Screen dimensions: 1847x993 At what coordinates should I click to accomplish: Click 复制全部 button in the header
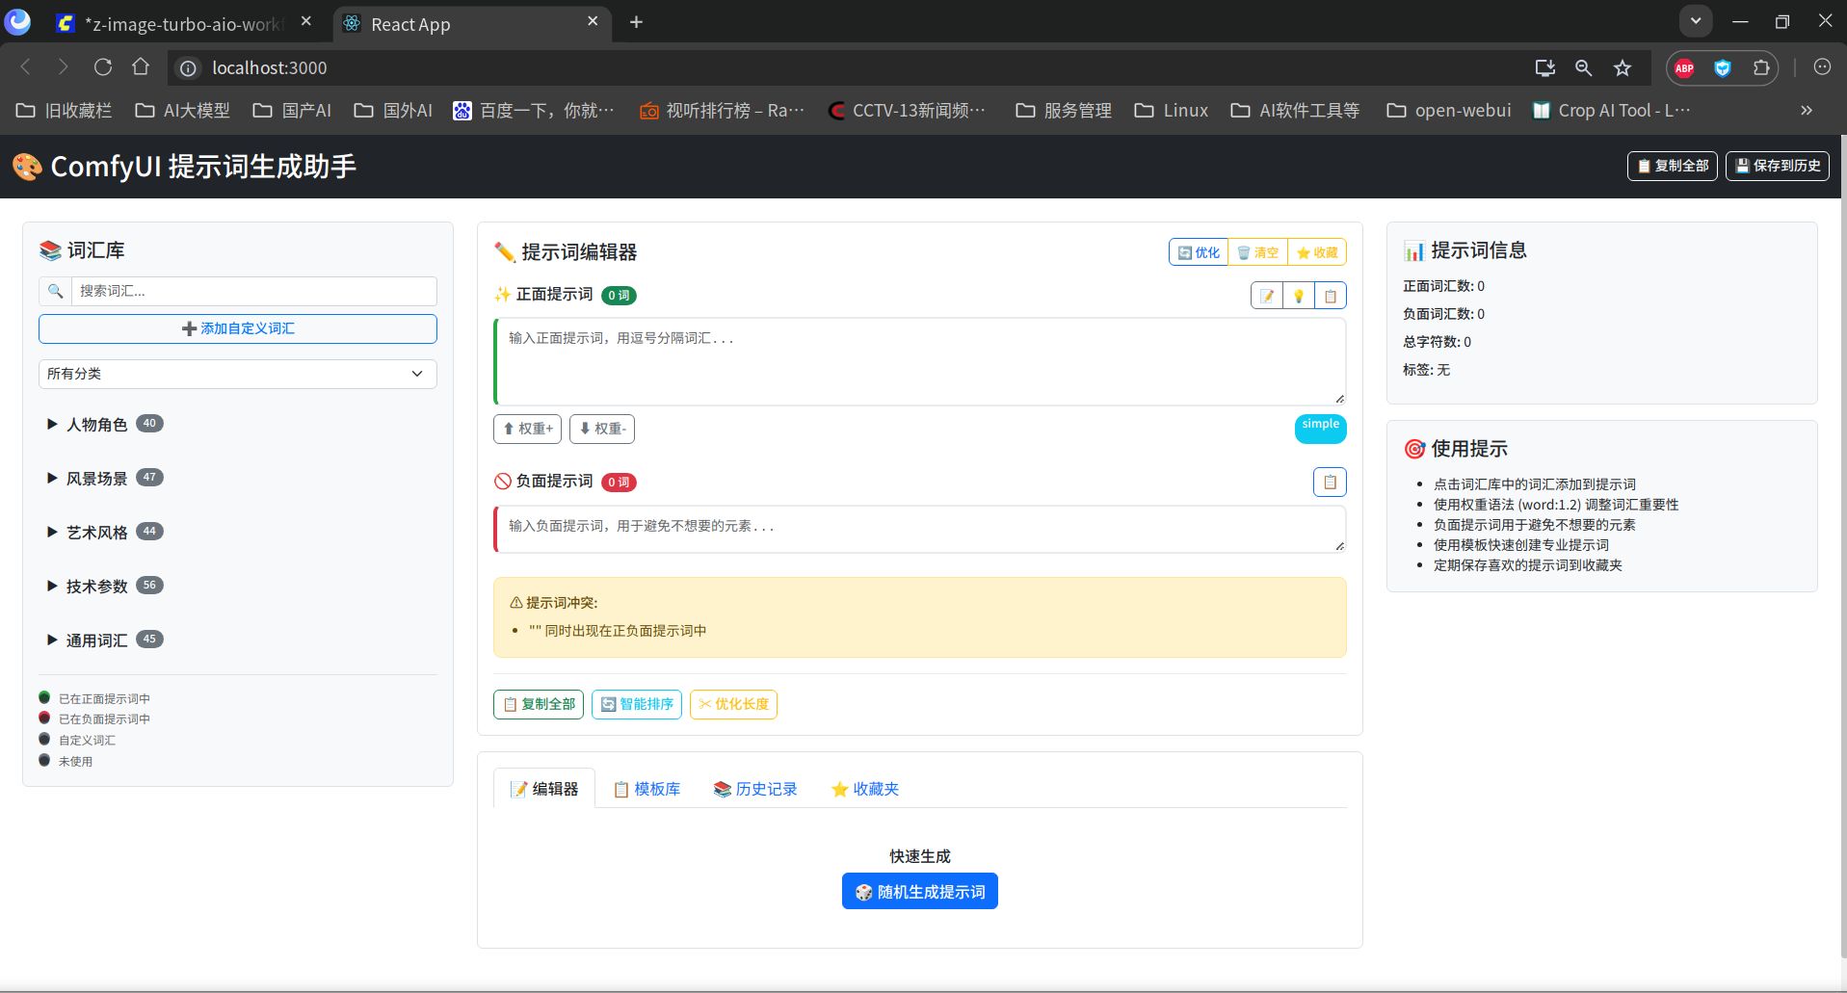click(x=1673, y=166)
